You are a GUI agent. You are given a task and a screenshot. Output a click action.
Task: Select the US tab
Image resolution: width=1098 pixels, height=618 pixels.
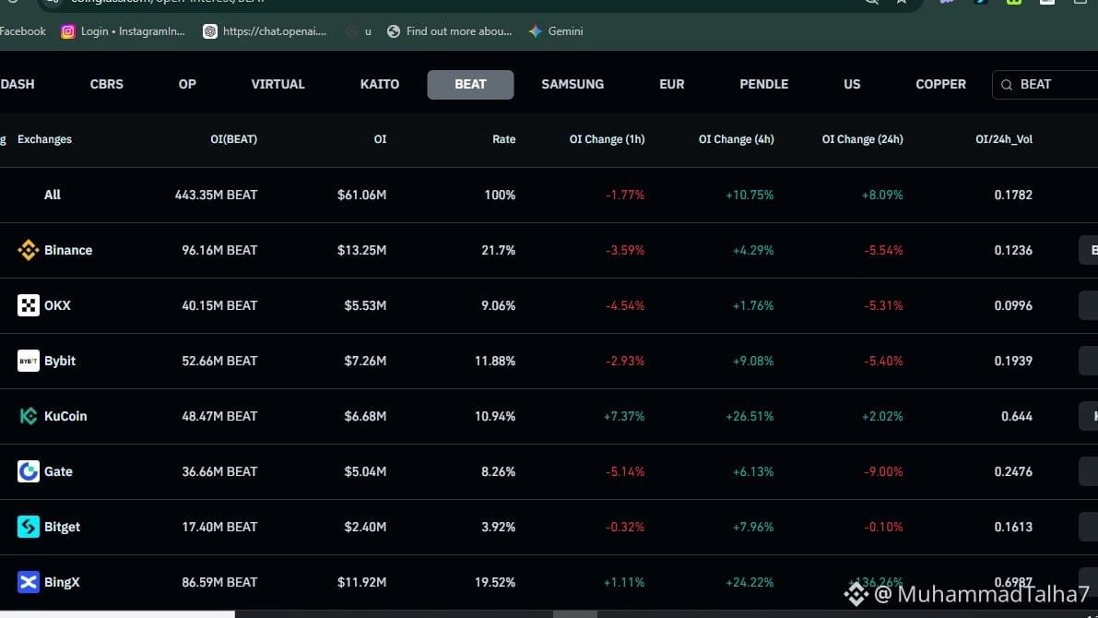click(852, 84)
